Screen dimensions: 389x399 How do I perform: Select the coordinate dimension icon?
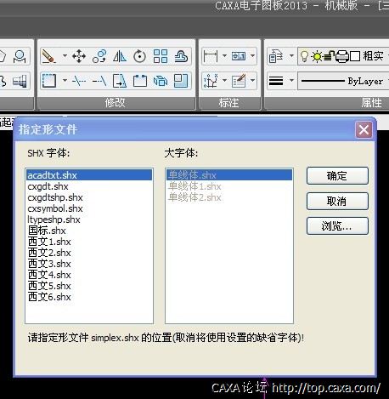[211, 81]
